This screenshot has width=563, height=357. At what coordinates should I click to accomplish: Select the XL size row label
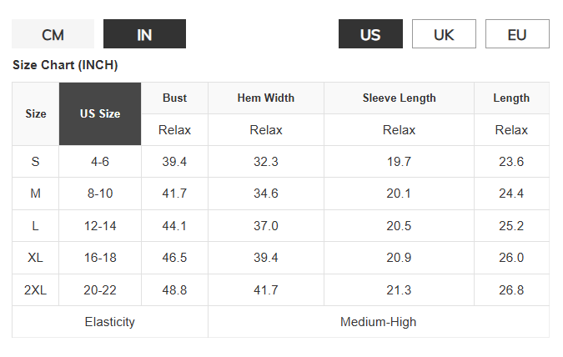(36, 258)
